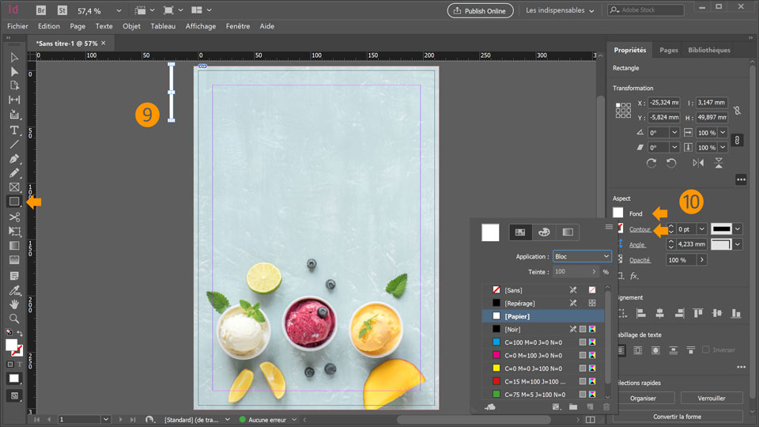Click Convertir la forme button

678,417
